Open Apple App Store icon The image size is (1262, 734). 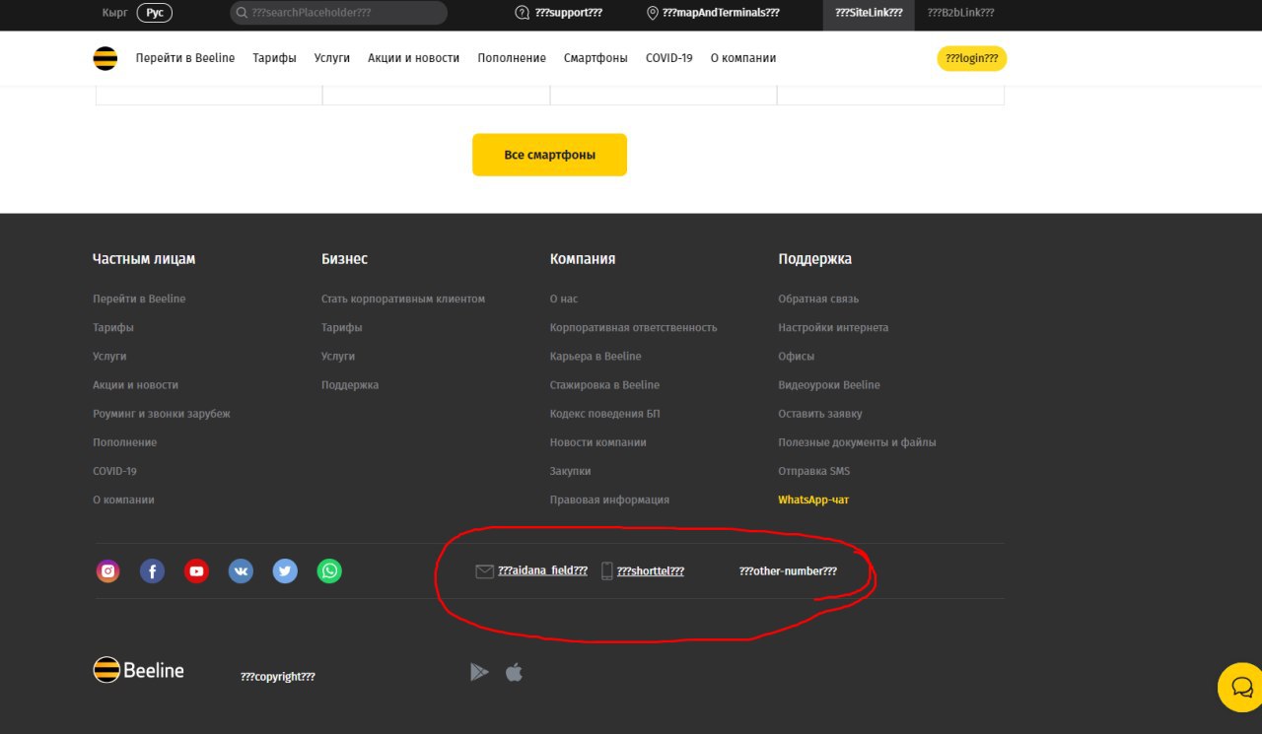click(514, 672)
